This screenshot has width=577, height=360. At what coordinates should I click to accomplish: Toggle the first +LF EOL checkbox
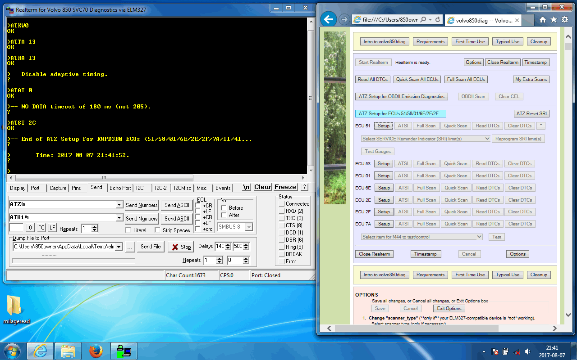click(198, 211)
